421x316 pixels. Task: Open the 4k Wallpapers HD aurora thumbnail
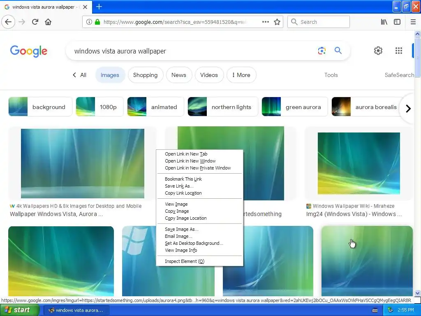[82, 163]
